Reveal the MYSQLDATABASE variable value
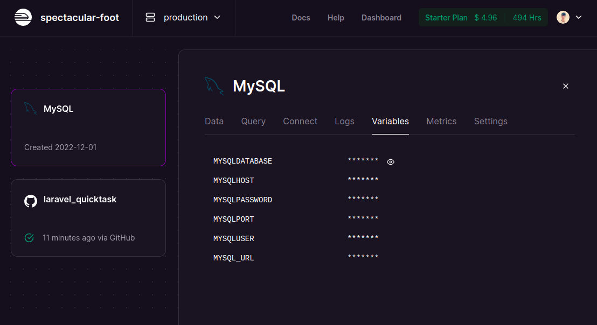Viewport: 597px width, 325px height. point(390,161)
